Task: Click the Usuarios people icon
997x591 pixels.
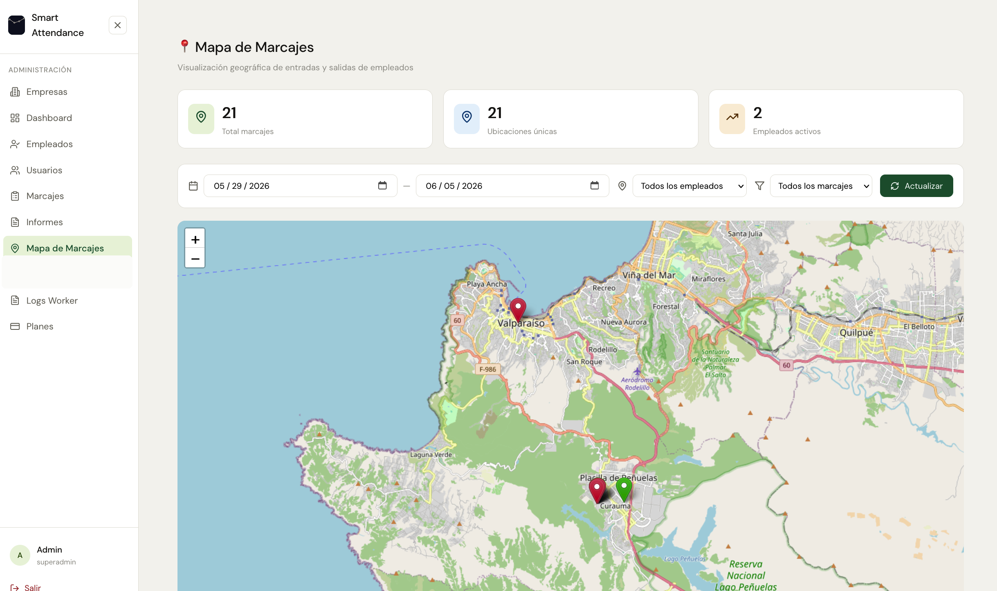Action: pos(15,170)
